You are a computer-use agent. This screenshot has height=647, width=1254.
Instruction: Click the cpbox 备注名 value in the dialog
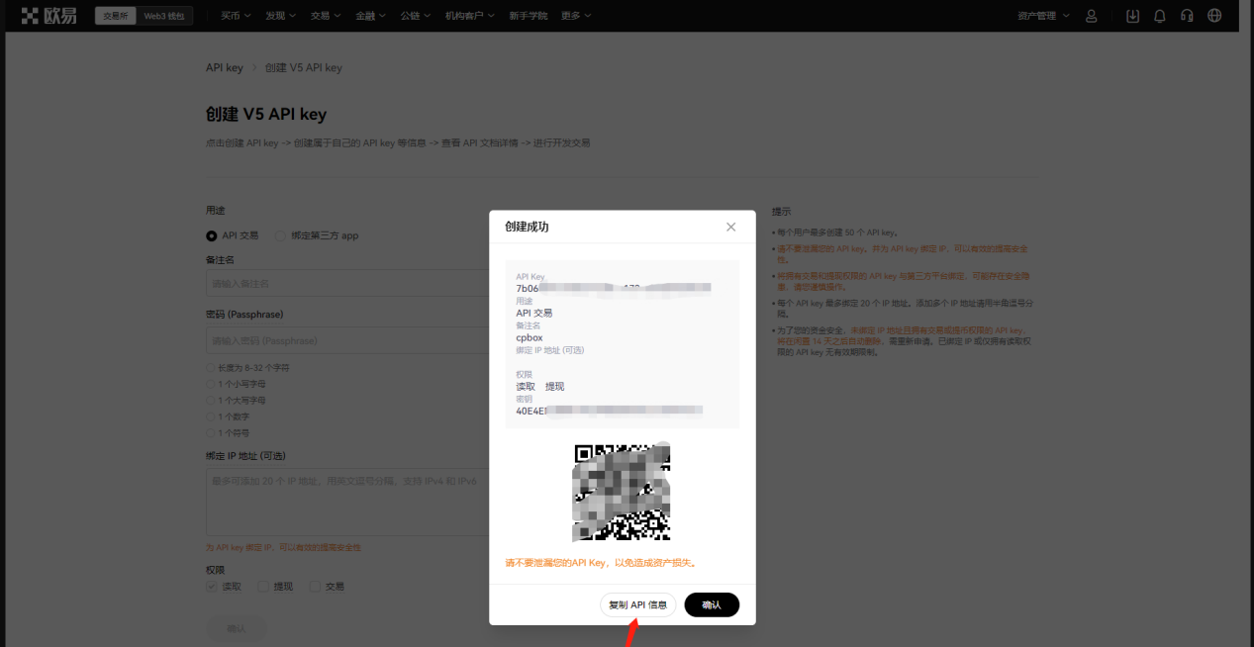(530, 338)
